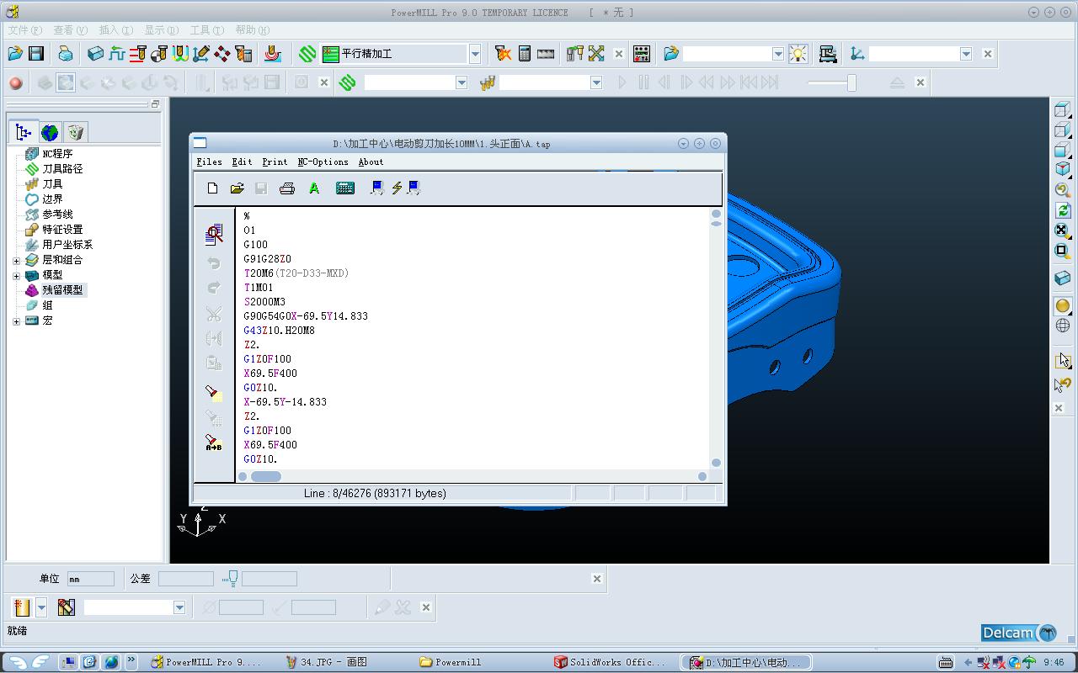Open the NC-Options menu
The width and height of the screenshot is (1078, 673).
click(x=323, y=162)
